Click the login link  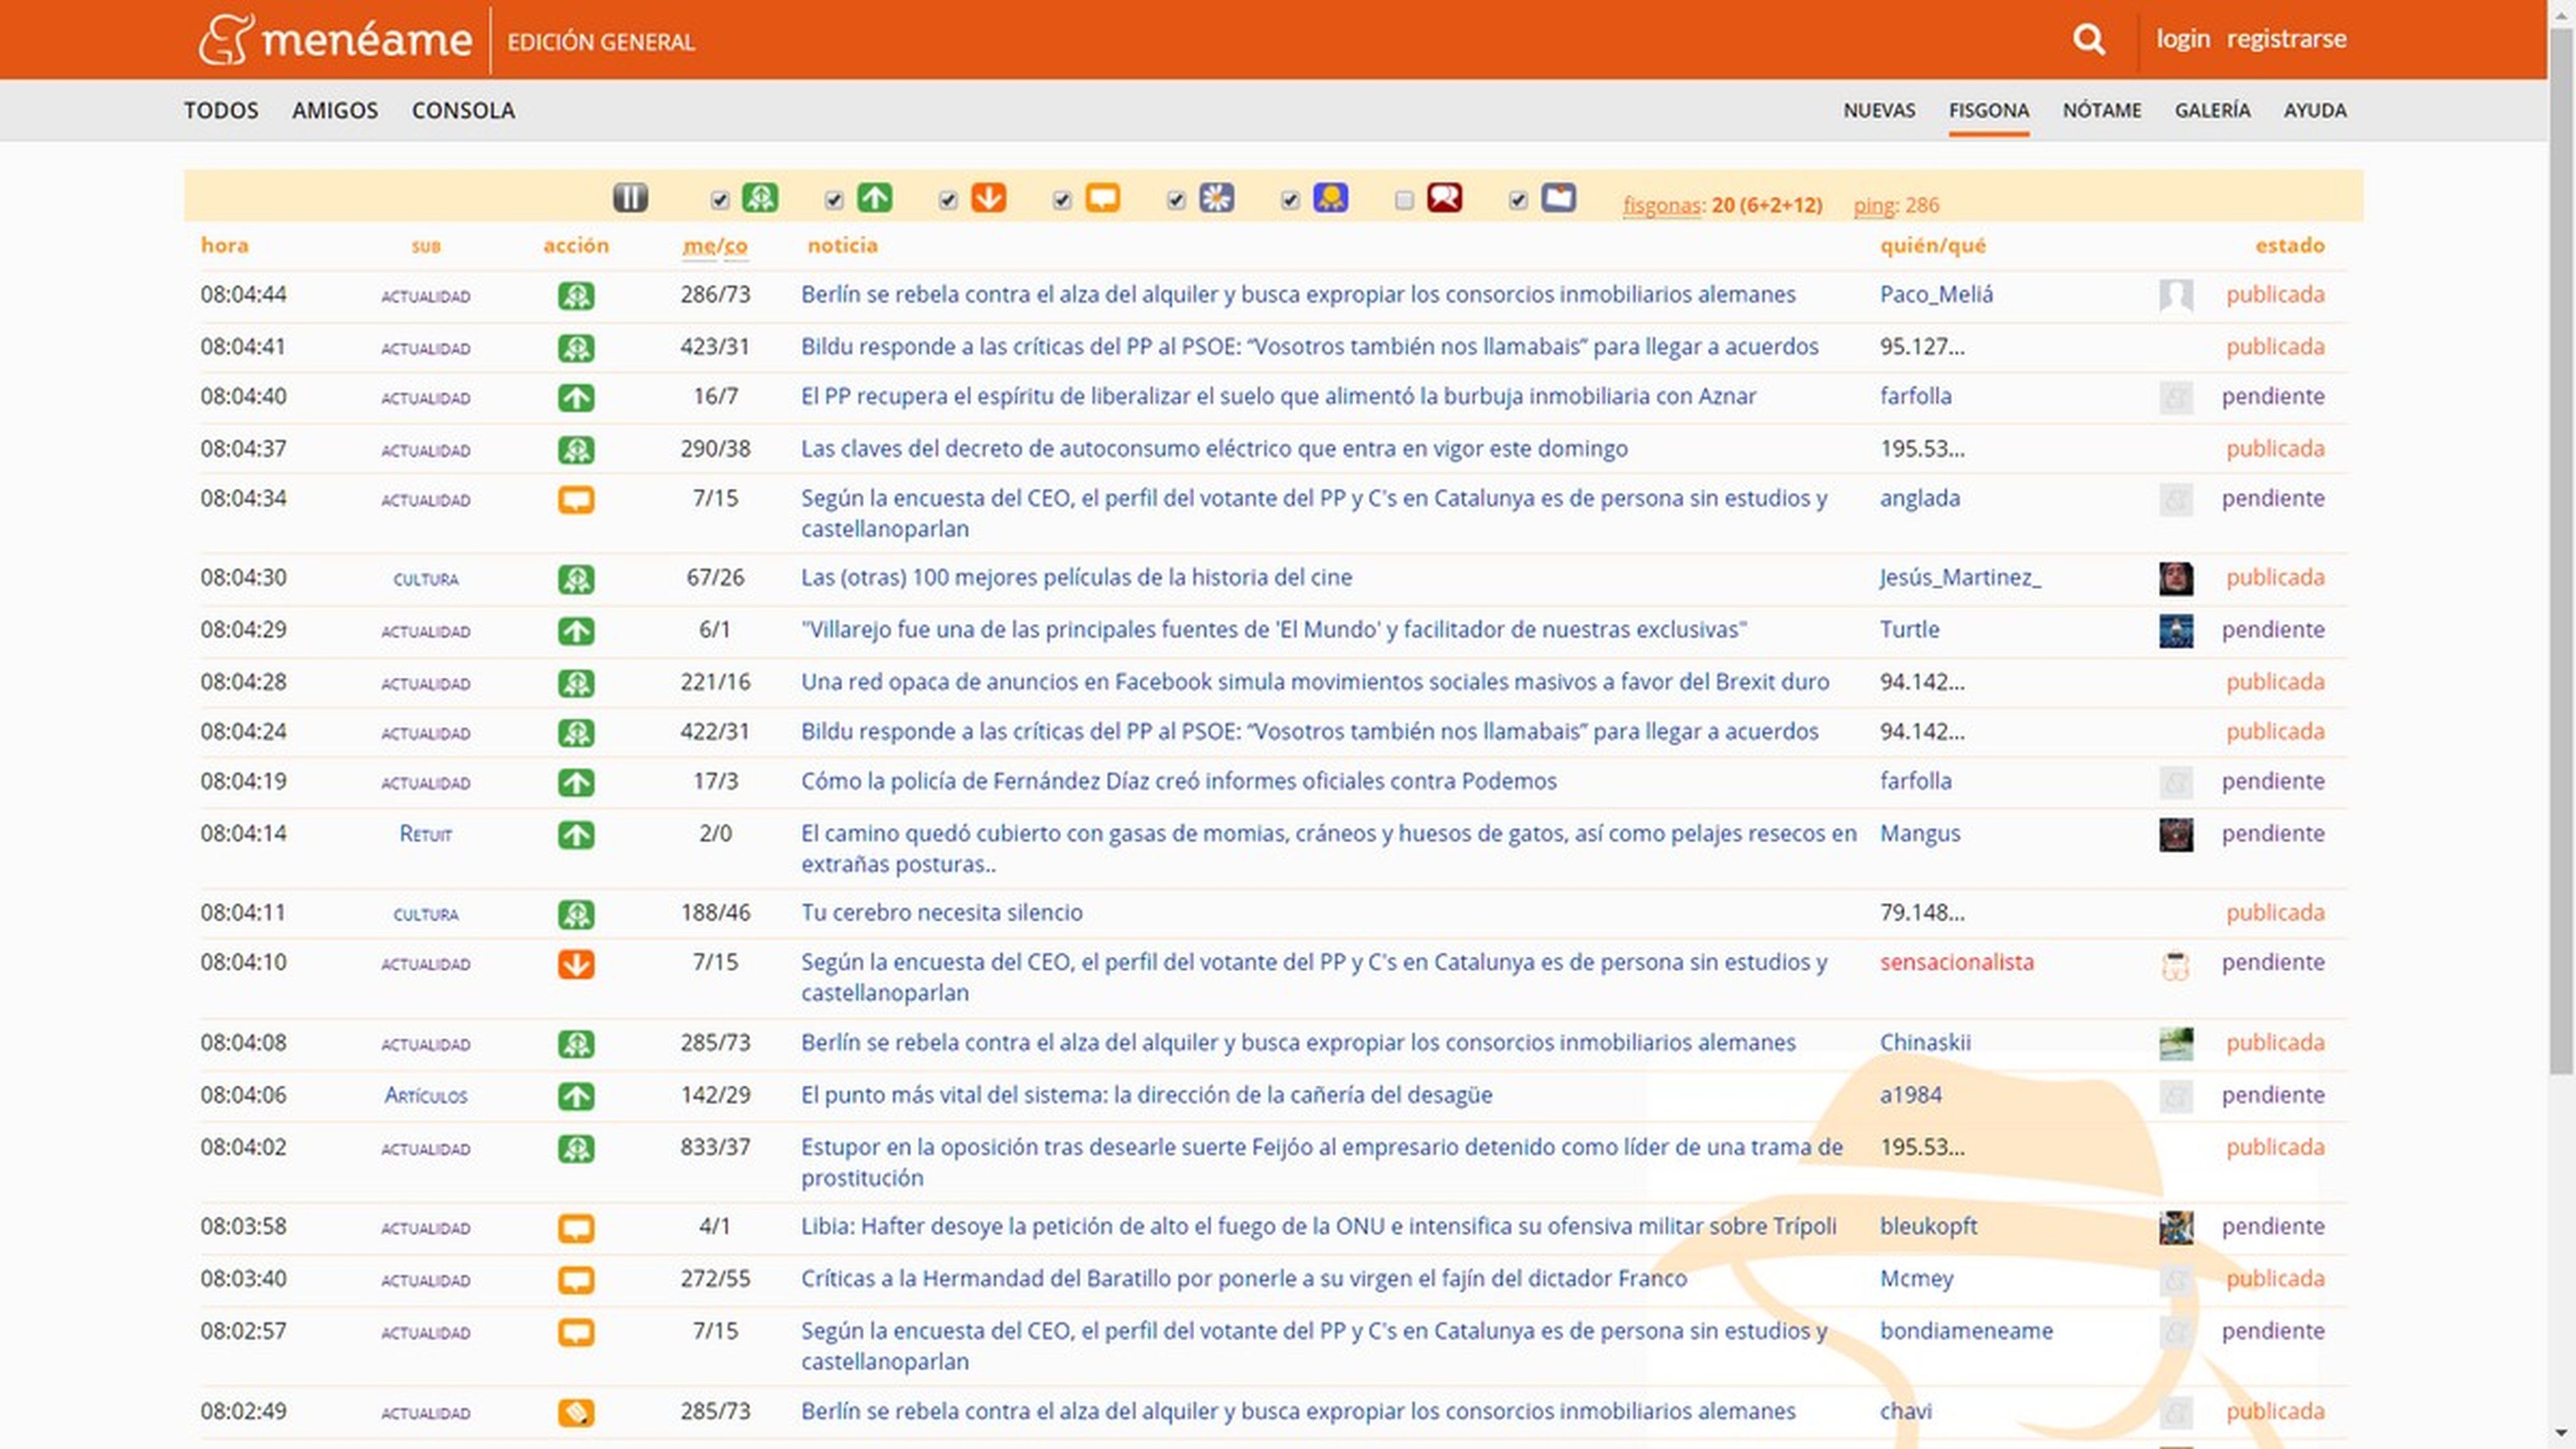[x=2182, y=39]
